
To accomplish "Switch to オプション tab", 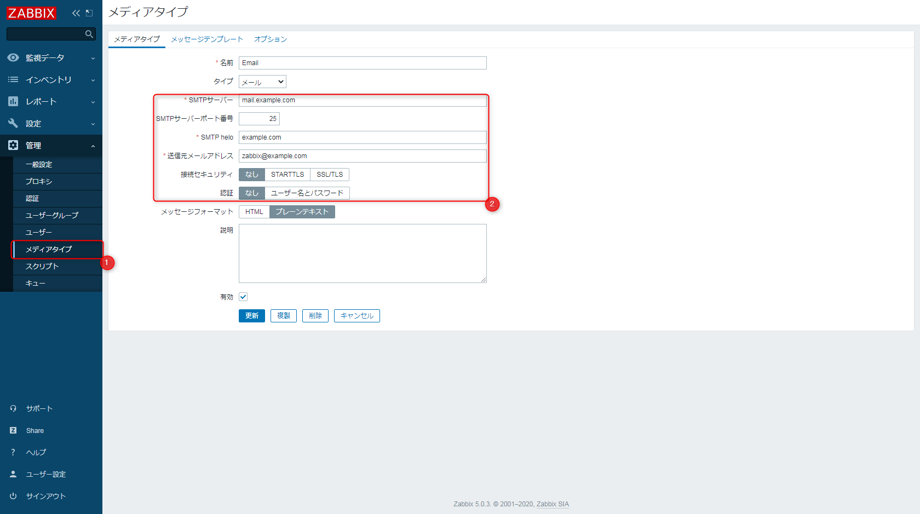I will click(x=271, y=39).
